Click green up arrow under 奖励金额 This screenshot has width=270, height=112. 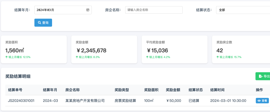(x=77, y=57)
